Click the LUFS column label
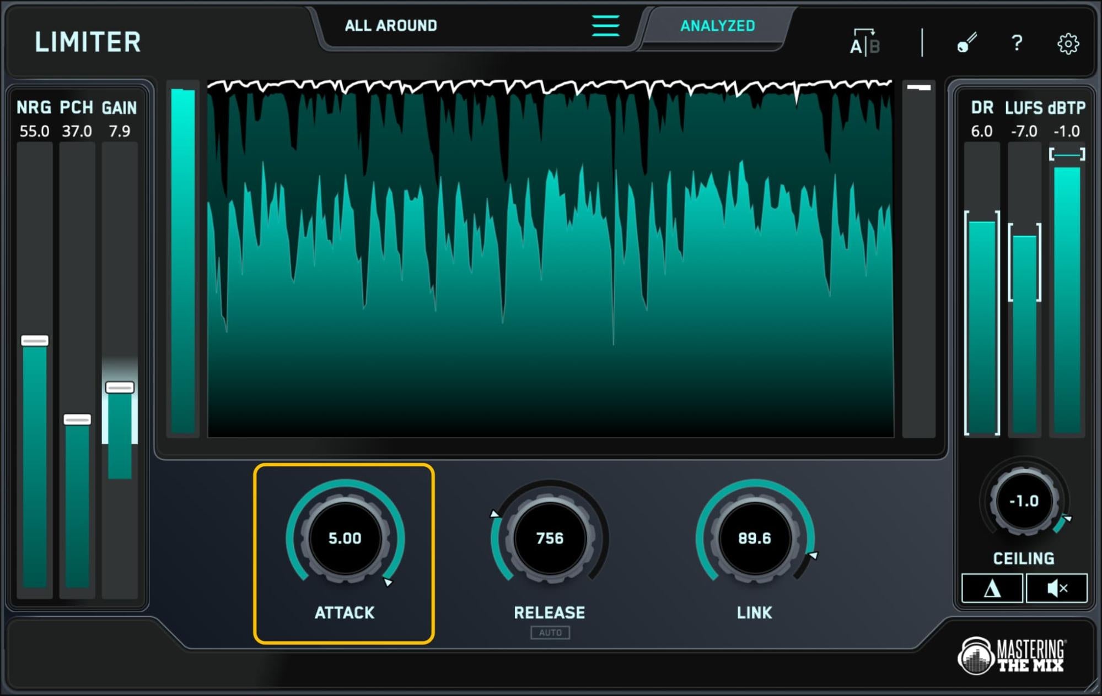The height and width of the screenshot is (696, 1102). tap(1024, 107)
